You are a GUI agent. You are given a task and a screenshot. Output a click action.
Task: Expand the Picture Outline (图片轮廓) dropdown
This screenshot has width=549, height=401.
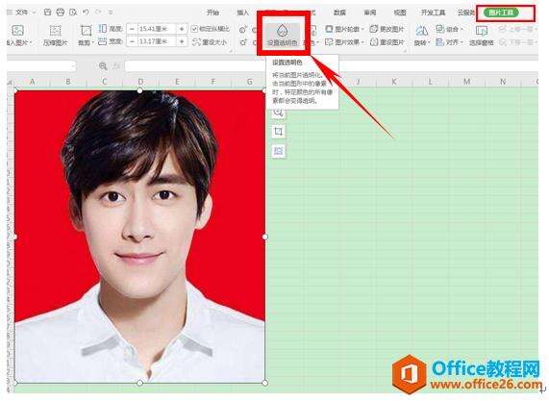click(x=344, y=29)
